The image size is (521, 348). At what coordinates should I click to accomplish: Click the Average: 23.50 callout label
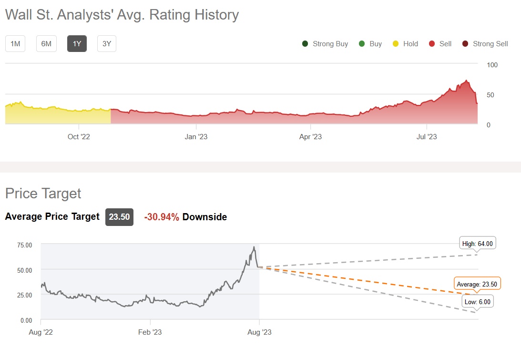tap(477, 284)
